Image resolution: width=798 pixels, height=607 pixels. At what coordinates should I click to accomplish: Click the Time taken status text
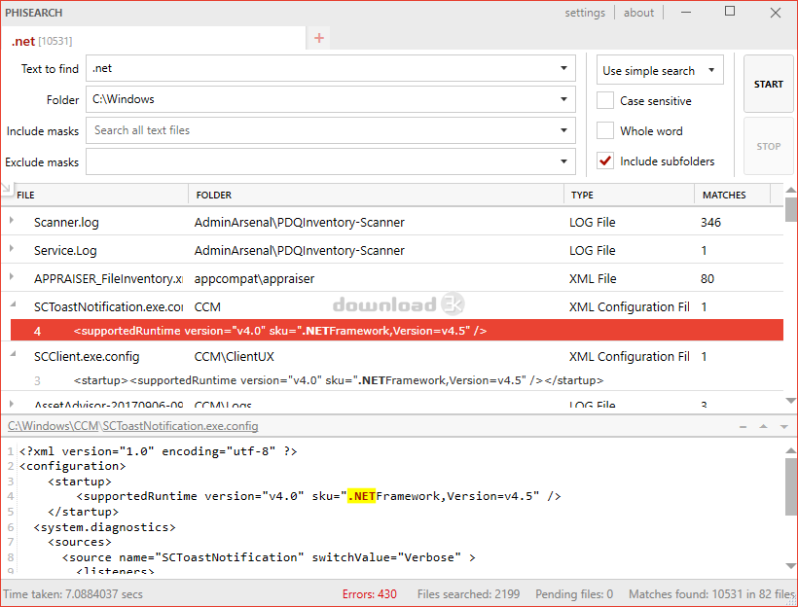73,593
